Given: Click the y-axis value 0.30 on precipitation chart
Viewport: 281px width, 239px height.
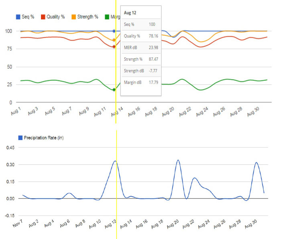Looking at the screenshot, I should (10, 165).
